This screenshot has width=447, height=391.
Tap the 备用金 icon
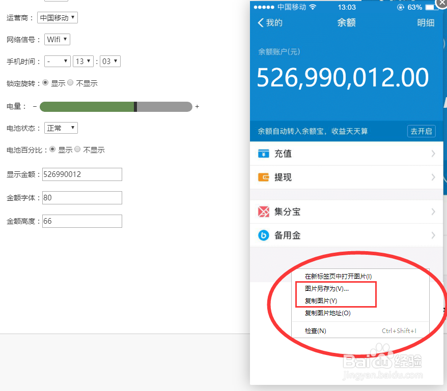(x=263, y=235)
